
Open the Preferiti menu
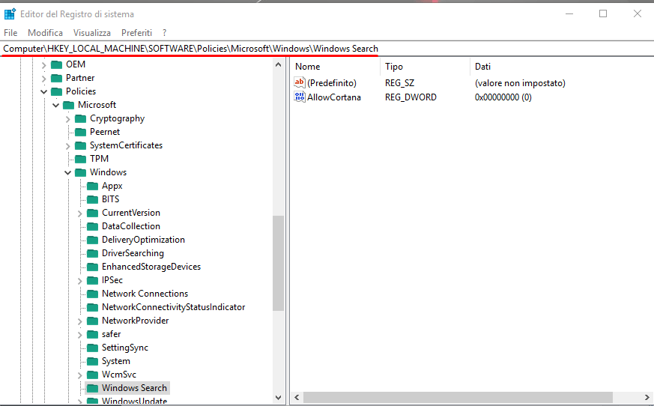click(x=136, y=32)
